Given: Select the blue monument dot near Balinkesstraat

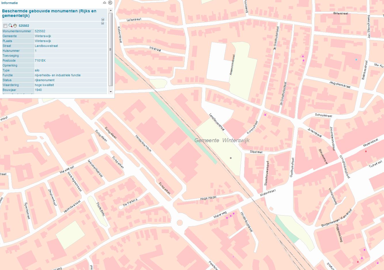Looking at the screenshot, I should click(x=356, y=60).
